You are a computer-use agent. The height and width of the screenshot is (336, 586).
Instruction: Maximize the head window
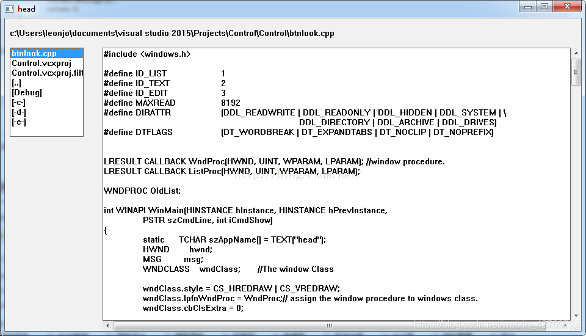(544, 6)
